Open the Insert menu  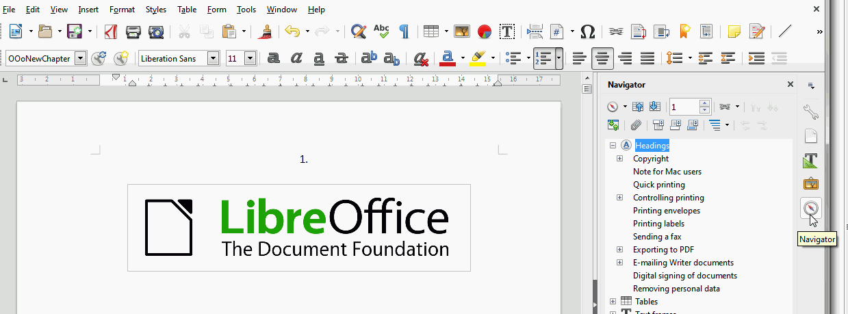click(88, 10)
